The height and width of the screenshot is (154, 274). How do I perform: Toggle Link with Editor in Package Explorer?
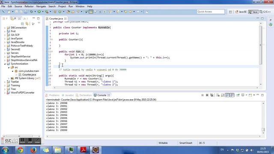click(27, 24)
